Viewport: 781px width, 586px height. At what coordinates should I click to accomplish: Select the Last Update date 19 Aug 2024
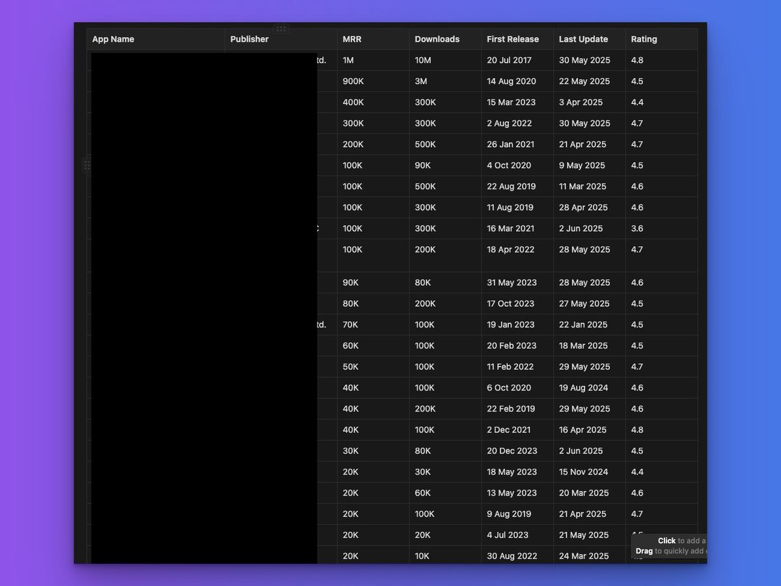click(584, 387)
